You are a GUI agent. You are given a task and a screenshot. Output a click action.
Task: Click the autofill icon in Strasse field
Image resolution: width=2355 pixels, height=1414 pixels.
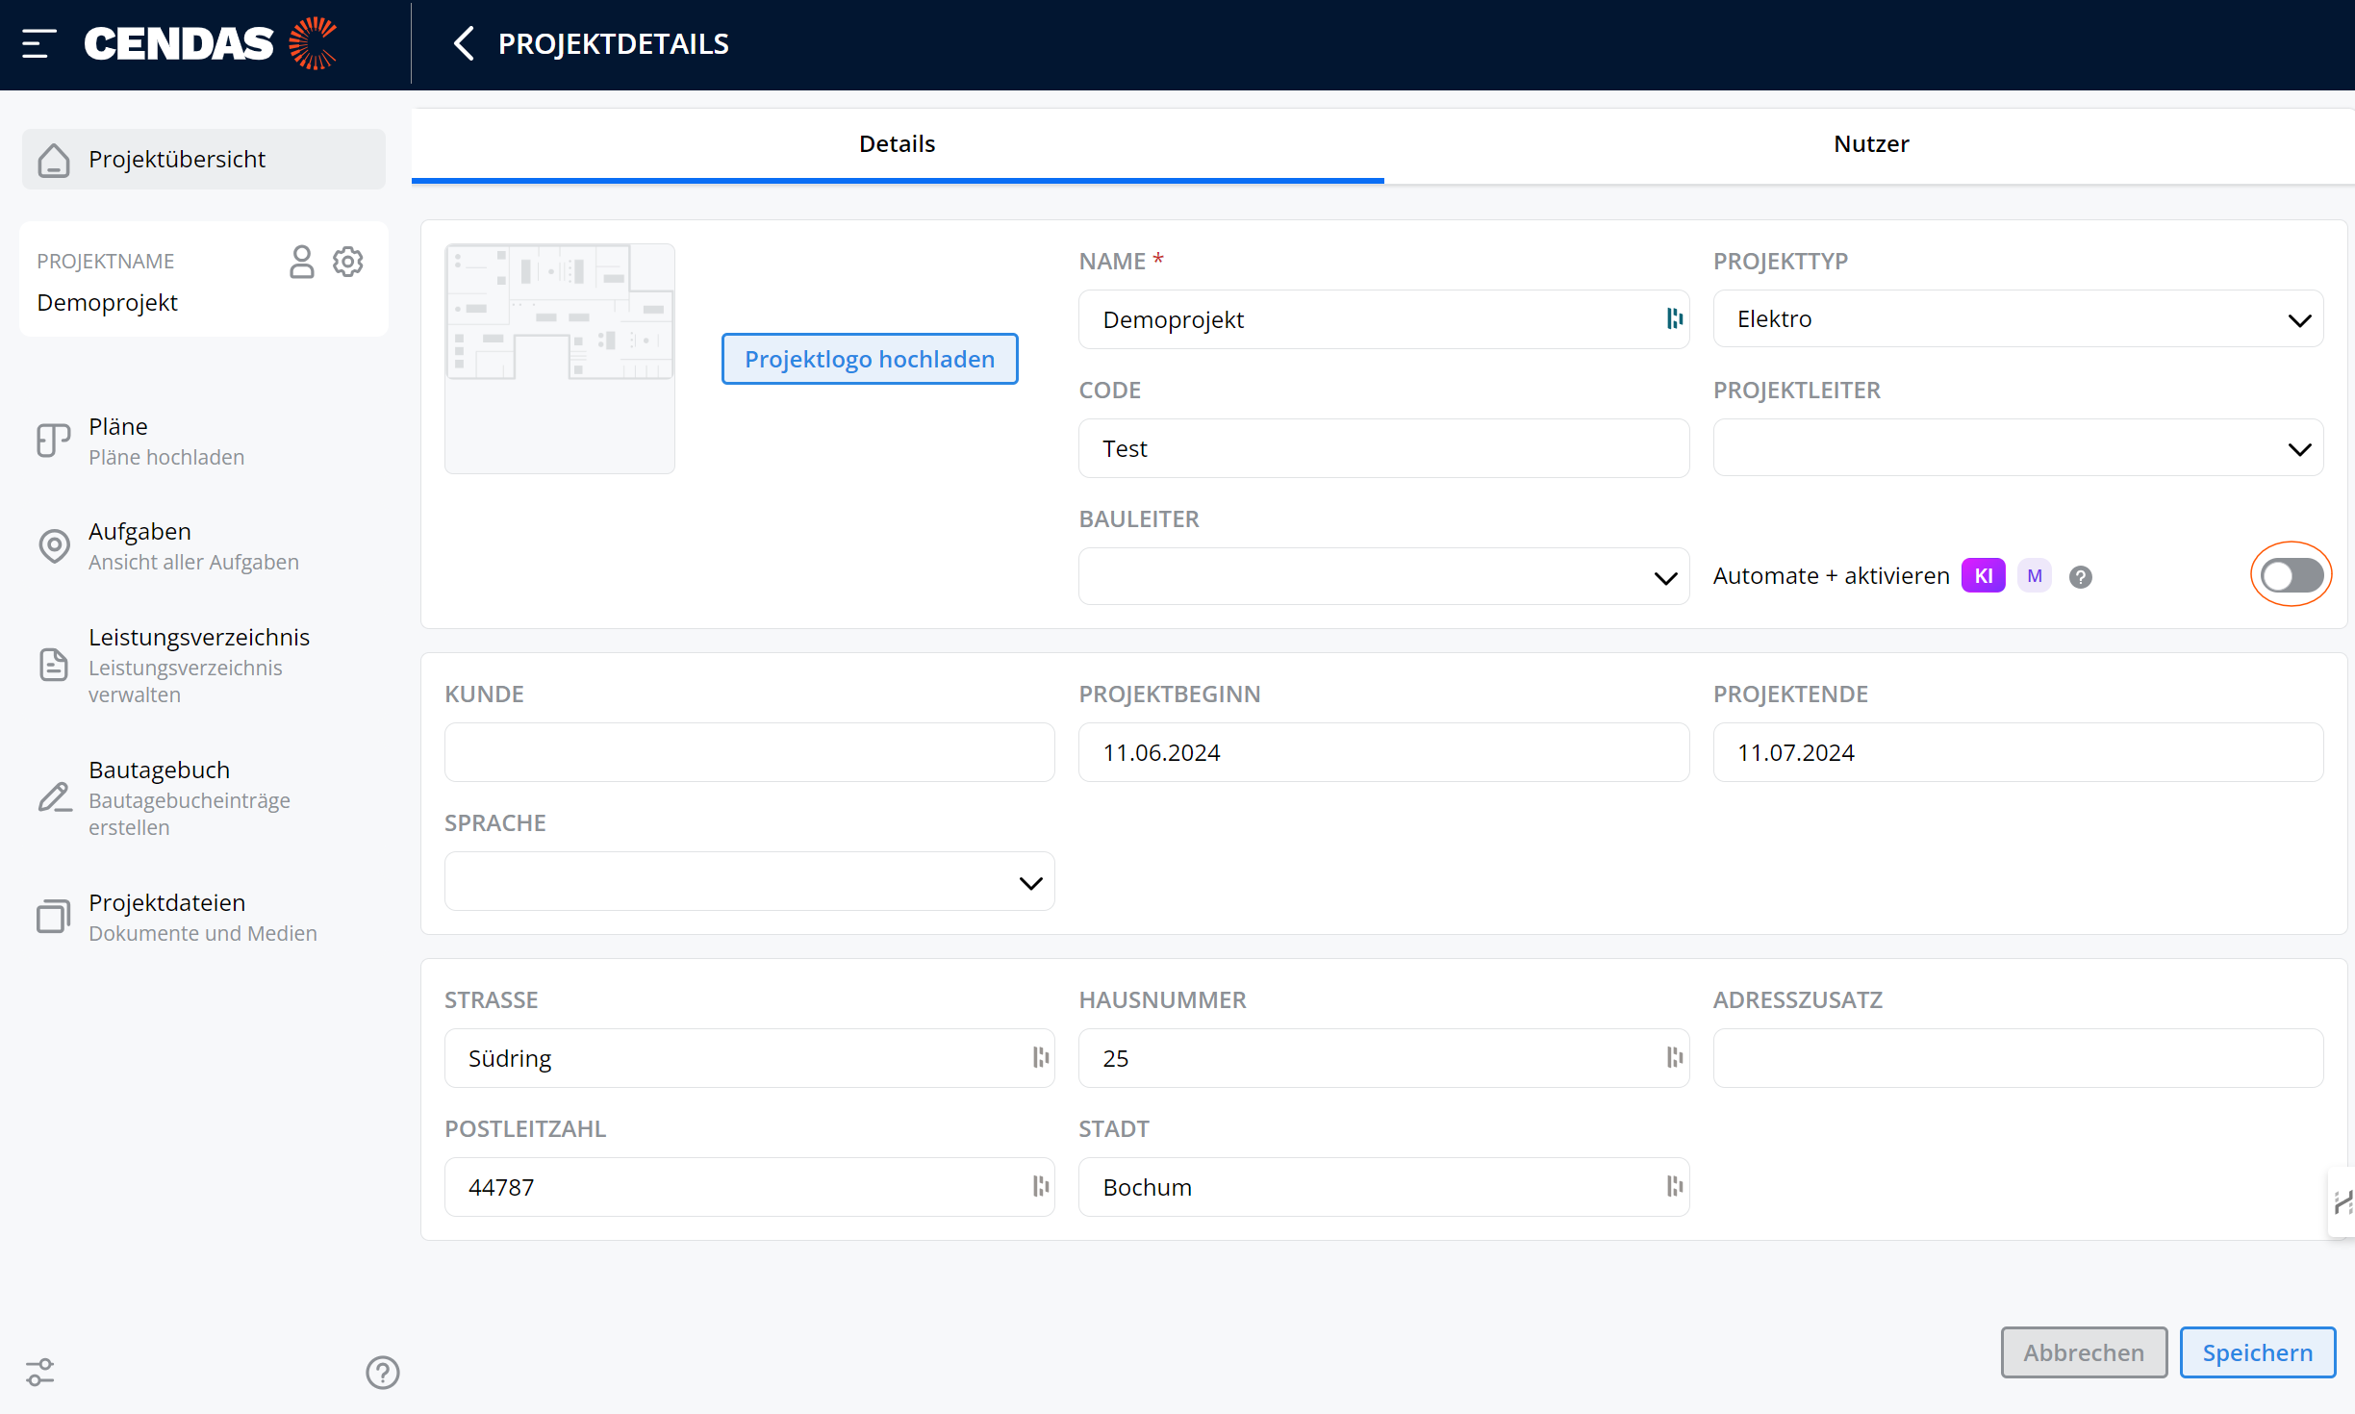(x=1040, y=1057)
